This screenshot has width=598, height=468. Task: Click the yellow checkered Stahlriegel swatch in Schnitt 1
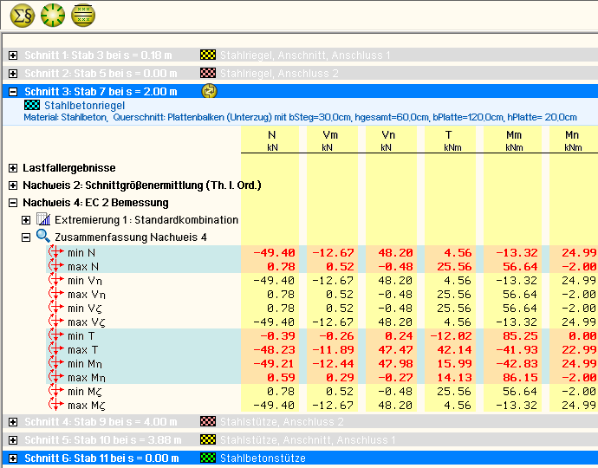pyautogui.click(x=207, y=55)
